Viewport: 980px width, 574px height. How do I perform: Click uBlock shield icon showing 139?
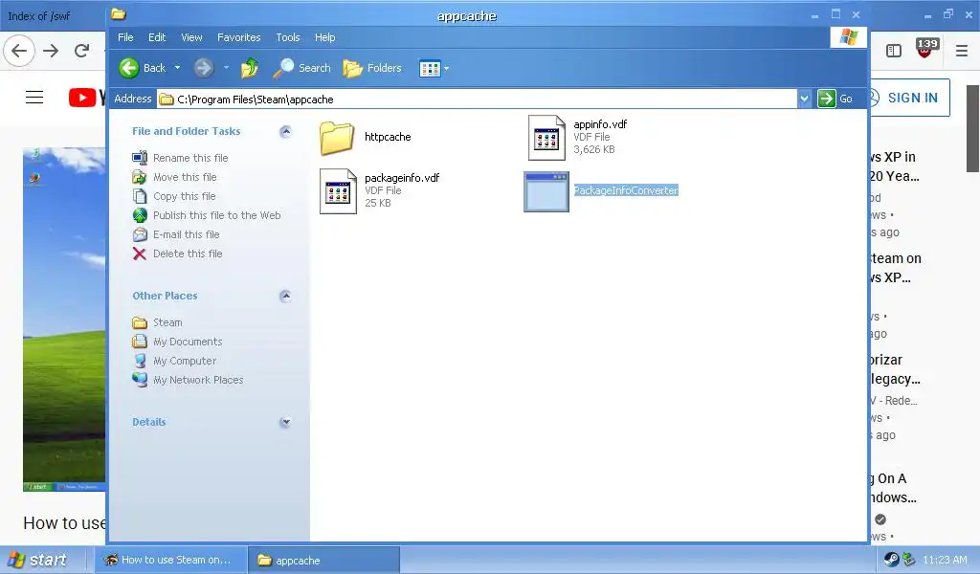pos(926,48)
